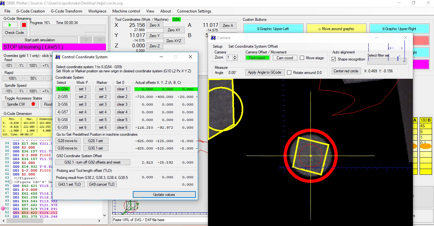Collapse the Figure Id 4 code block
The image size is (434, 226).
pyautogui.click(x=10, y=182)
